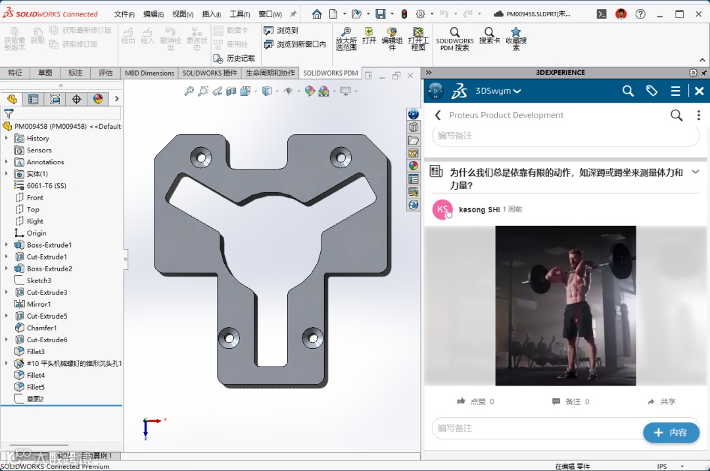Screen dimensions: 710x471
Task: Click the blue 内容 add button
Action: point(671,432)
